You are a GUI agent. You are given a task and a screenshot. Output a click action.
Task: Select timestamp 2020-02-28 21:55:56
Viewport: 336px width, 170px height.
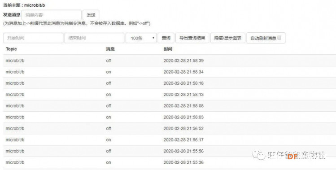pyautogui.click(x=183, y=151)
